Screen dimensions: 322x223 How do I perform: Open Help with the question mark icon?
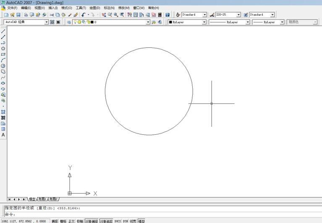coord(167,15)
